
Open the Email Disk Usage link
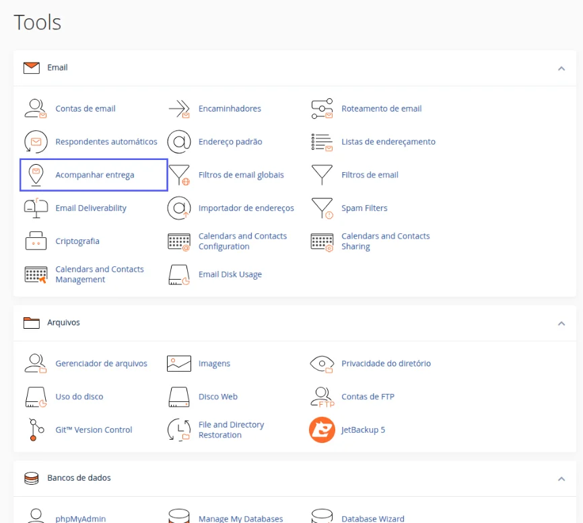coord(230,275)
